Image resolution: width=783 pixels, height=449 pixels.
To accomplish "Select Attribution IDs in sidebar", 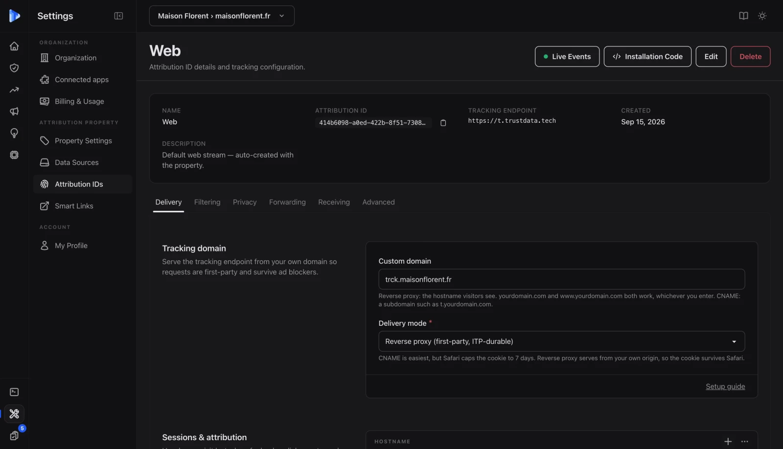I will click(83, 184).
